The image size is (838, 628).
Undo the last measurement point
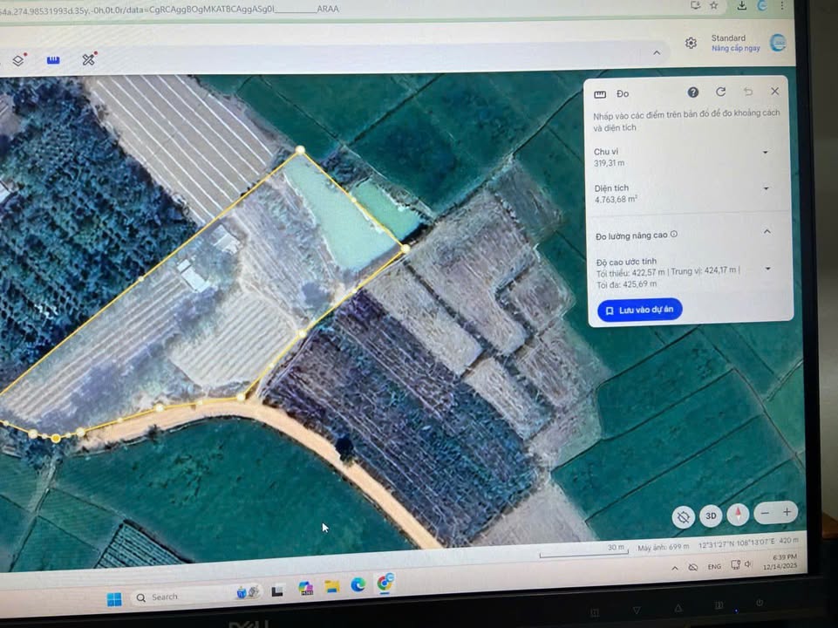[x=748, y=91]
